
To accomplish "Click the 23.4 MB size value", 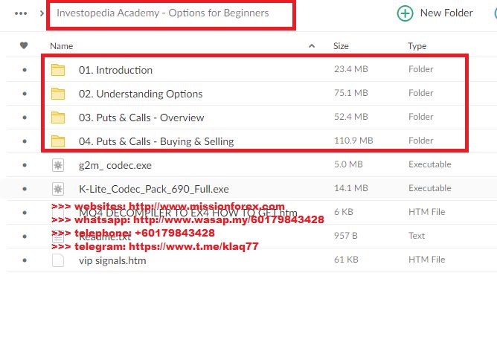I will coord(351,69).
